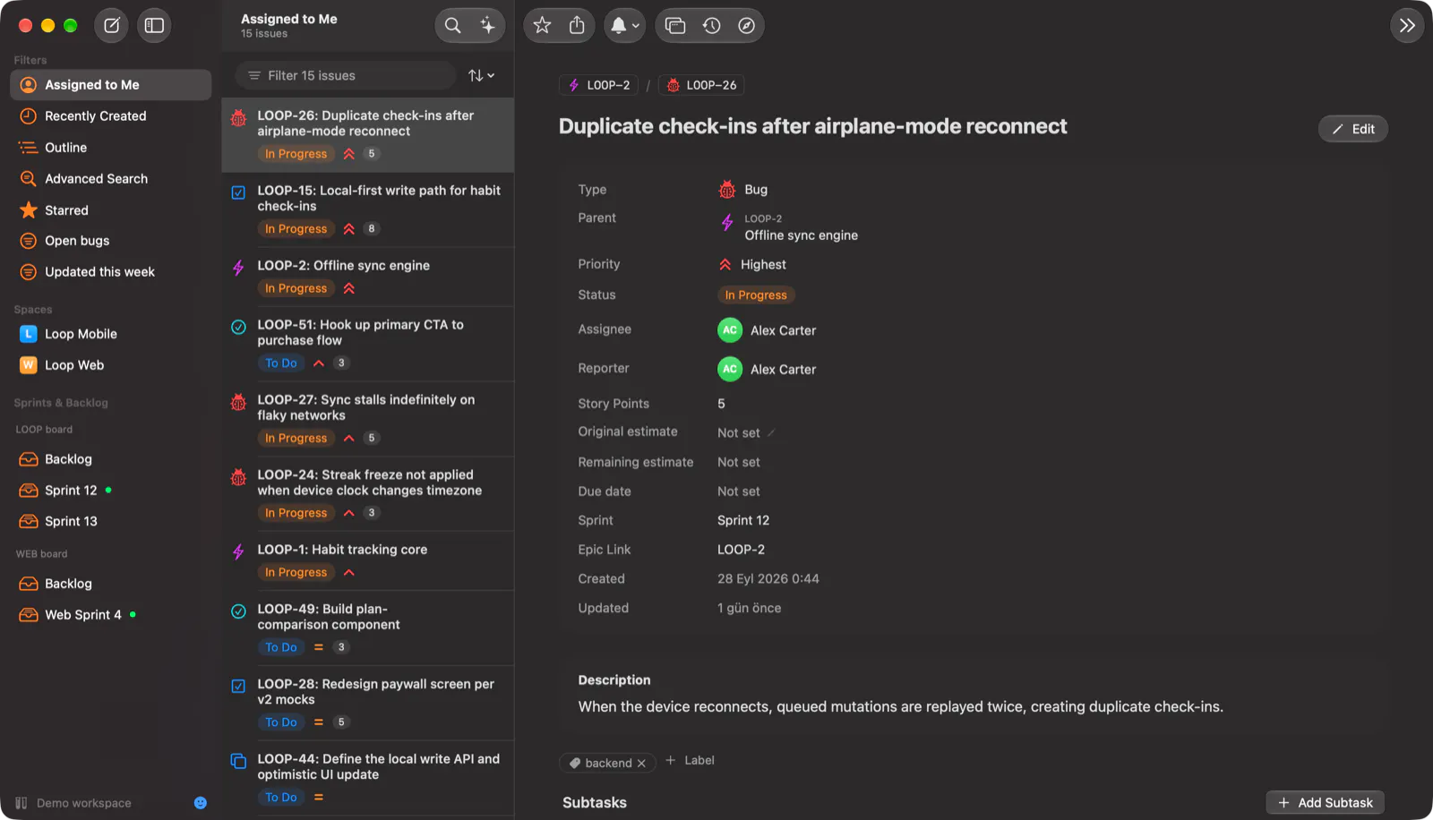Image resolution: width=1433 pixels, height=820 pixels.
Task: Select issue LOOP-51 Hook up primary CTA
Action: click(x=368, y=344)
